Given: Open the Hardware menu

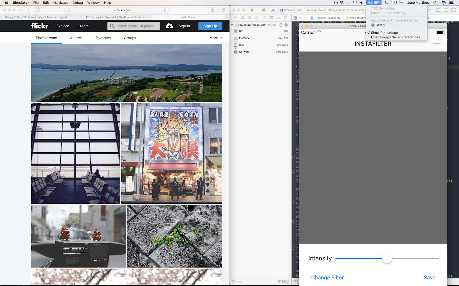Looking at the screenshot, I should point(61,3).
